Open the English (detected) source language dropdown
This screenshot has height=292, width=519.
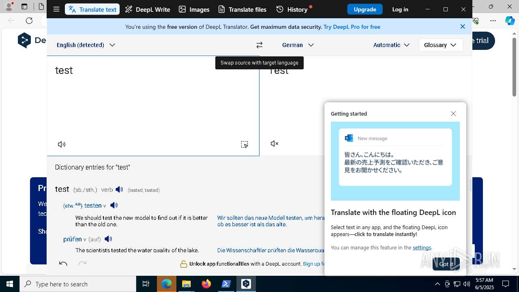click(x=86, y=45)
